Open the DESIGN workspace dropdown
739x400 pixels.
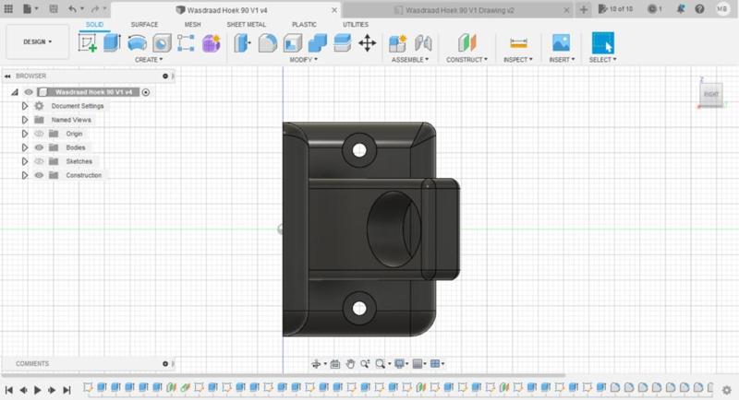tap(37, 41)
